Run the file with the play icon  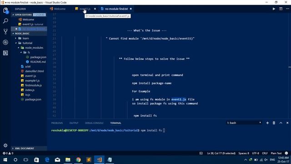pyautogui.click(x=274, y=9)
